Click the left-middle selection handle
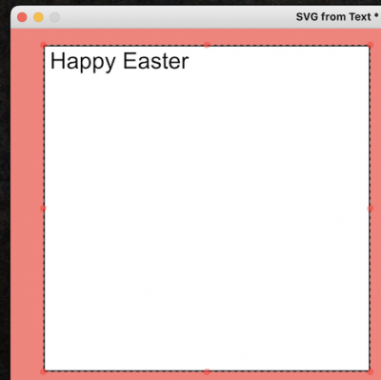The image size is (381, 380). coord(44,209)
